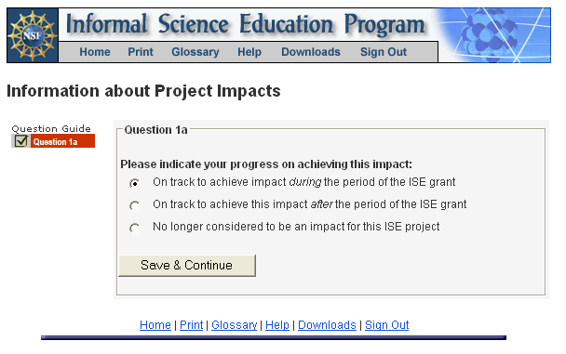
Task: Choose 'No longer considered to be an impact'
Action: pos(135,228)
